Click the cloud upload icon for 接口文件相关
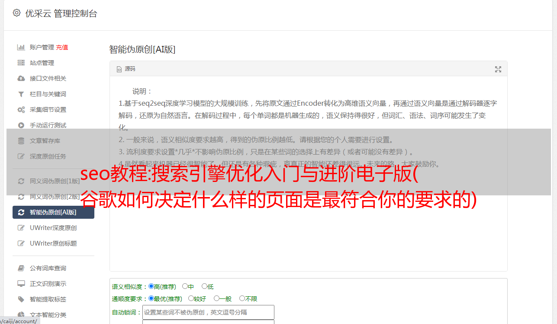 click(x=21, y=78)
